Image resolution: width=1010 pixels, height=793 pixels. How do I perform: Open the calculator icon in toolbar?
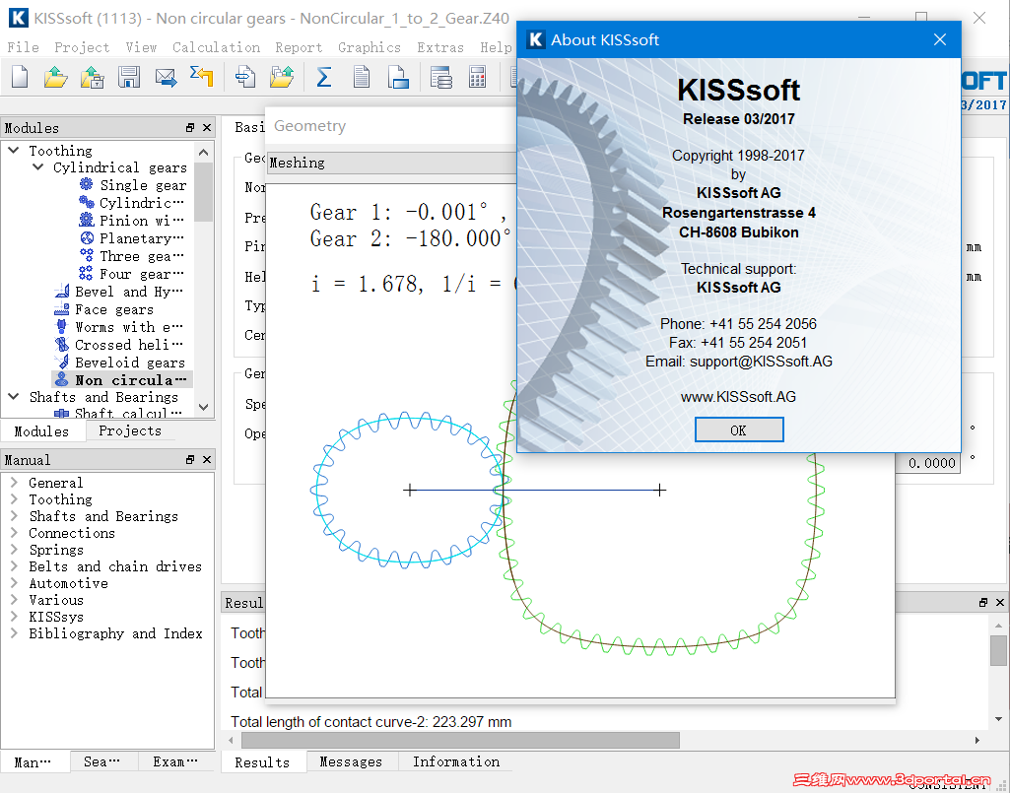(x=477, y=77)
